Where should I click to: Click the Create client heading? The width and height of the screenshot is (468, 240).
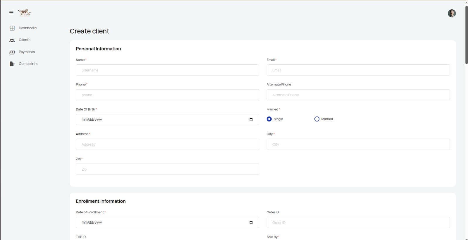(90, 31)
